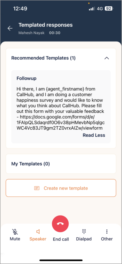This screenshot has width=122, height=264.
Task: Click Read Less on the Followup template
Action: coord(94,135)
